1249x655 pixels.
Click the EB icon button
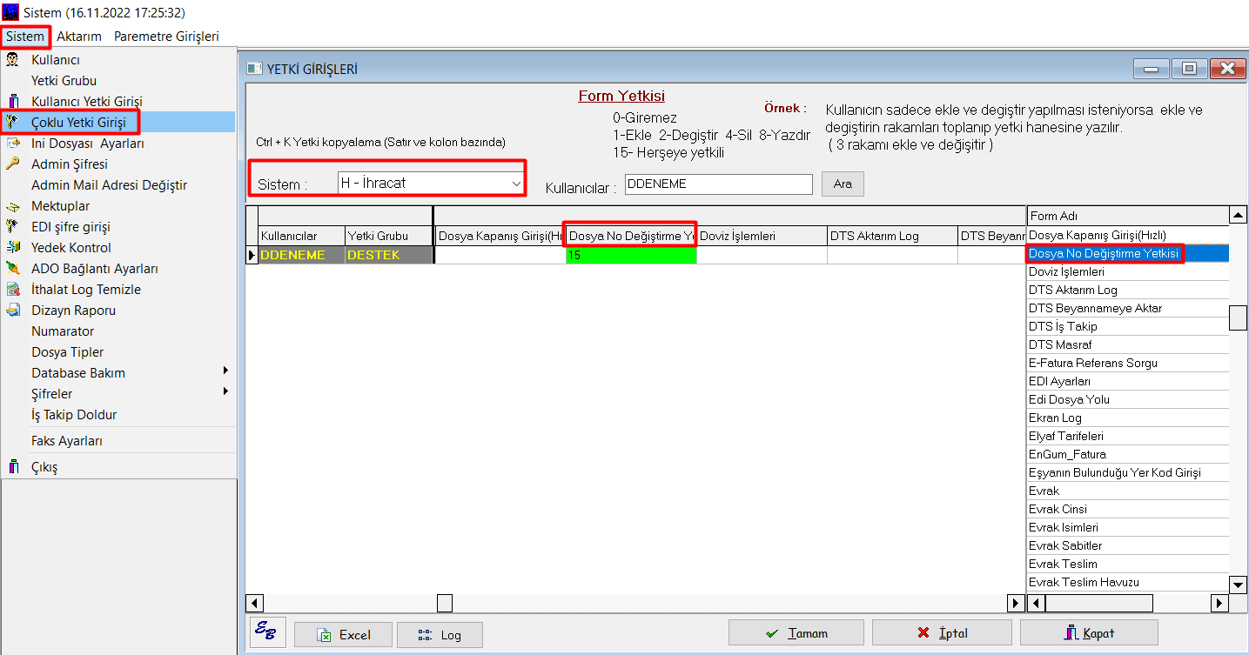tap(267, 632)
